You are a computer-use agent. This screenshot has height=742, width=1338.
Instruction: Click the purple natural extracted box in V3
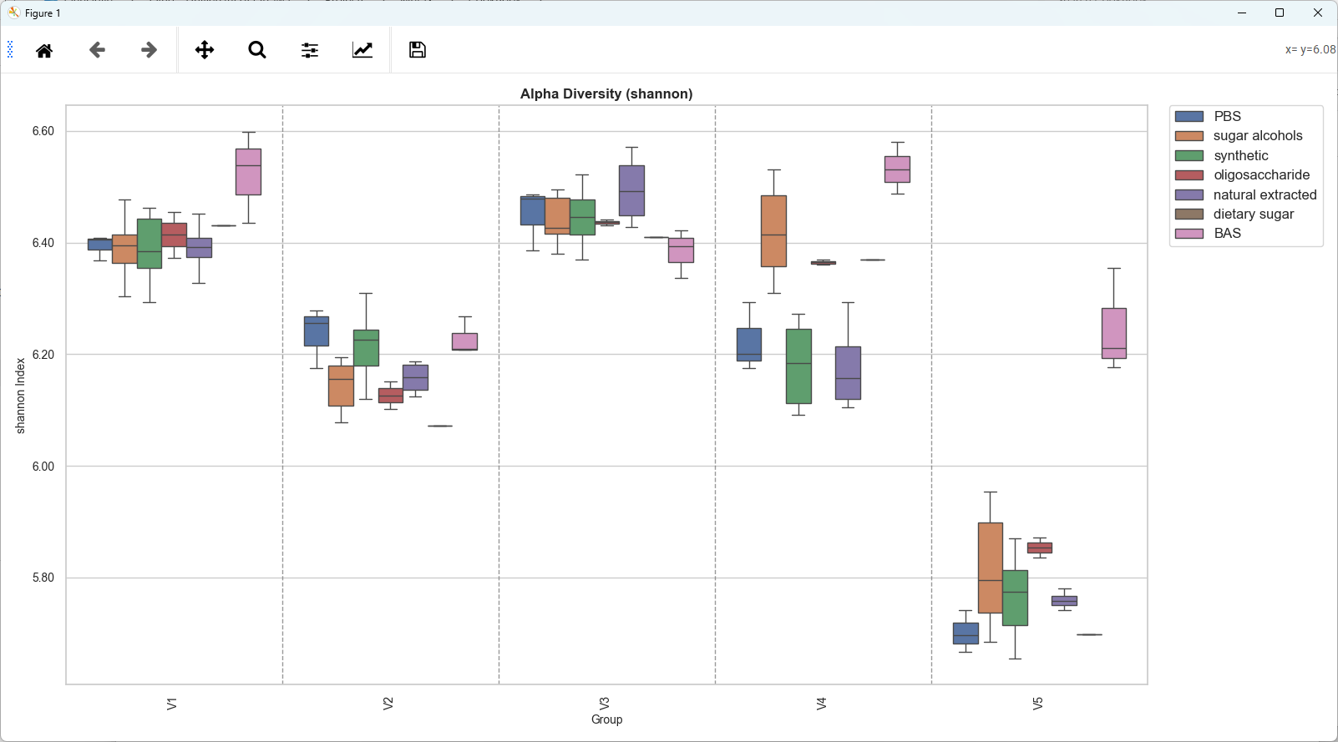pos(631,190)
